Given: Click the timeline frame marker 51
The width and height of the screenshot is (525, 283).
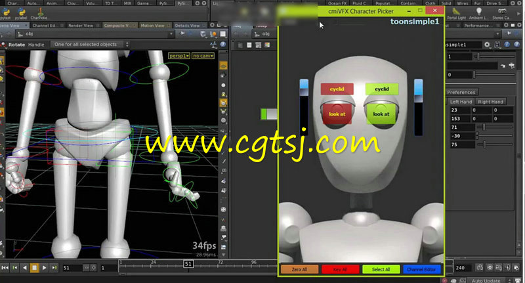Looking at the screenshot, I should click(188, 264).
